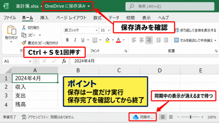219x123 pixels.
Task: Click the insert function fx icon
Action: 64,61
